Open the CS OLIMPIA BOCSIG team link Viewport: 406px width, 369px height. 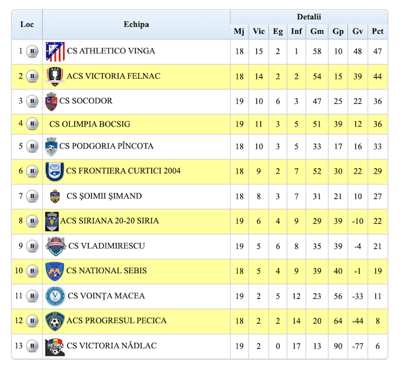click(x=89, y=124)
